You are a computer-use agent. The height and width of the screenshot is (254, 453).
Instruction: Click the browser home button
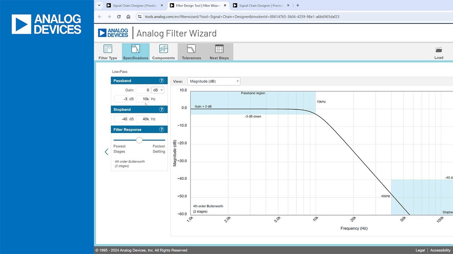(128, 17)
